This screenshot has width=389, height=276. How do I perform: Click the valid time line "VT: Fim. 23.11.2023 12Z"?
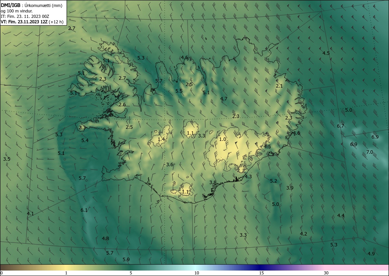tap(24, 22)
